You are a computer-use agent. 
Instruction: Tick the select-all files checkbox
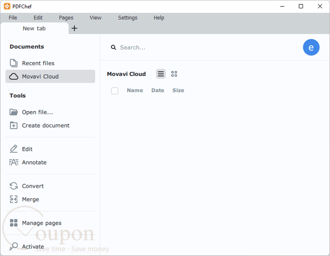click(115, 91)
